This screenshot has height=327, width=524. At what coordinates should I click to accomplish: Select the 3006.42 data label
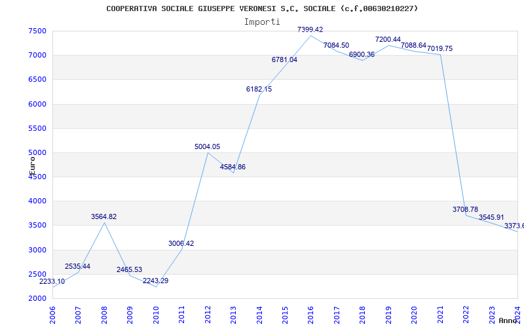point(181,243)
